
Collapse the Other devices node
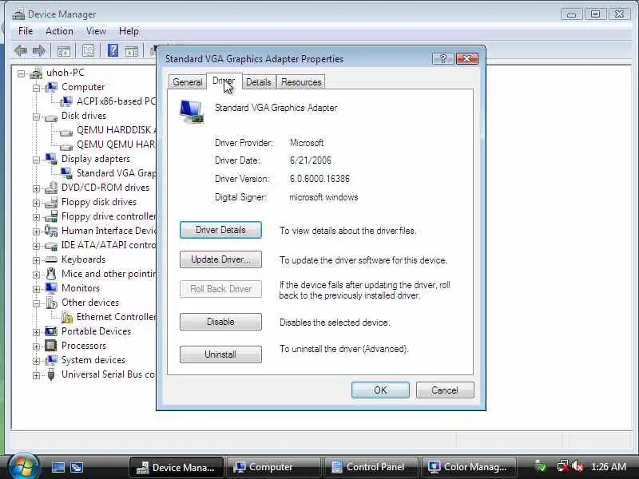[36, 304]
